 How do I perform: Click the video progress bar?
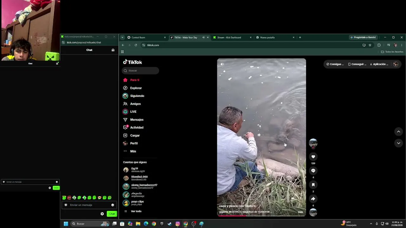coord(262,216)
